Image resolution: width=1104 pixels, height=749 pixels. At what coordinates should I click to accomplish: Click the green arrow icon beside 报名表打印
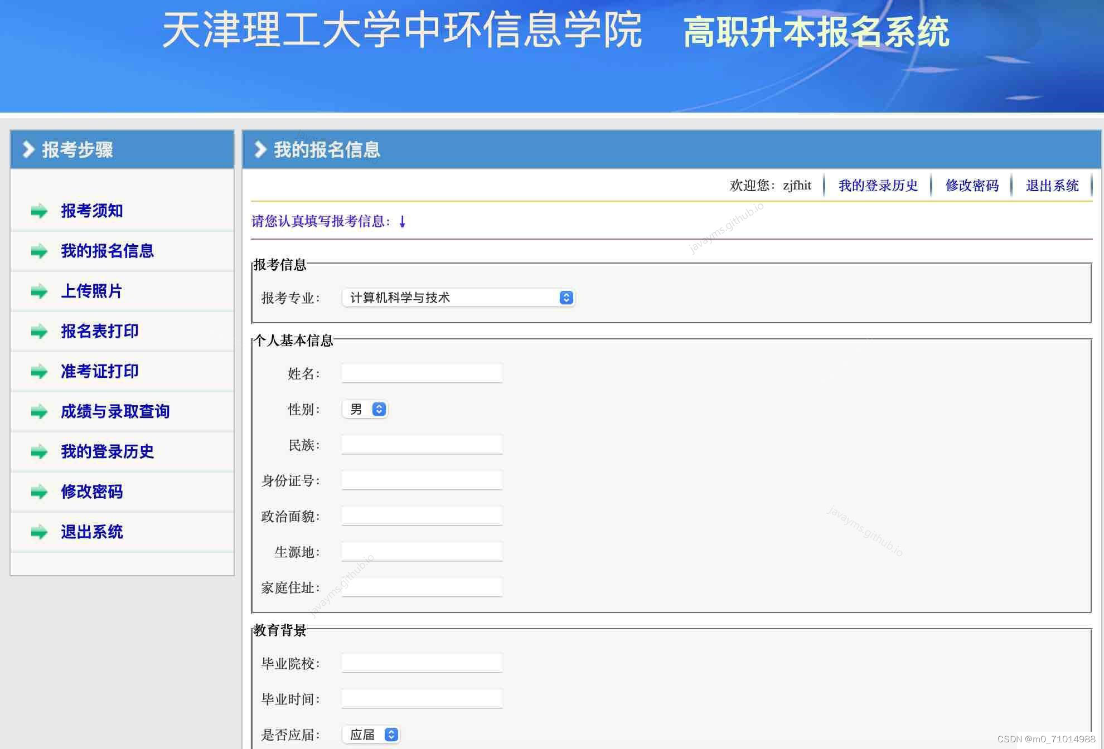[38, 332]
